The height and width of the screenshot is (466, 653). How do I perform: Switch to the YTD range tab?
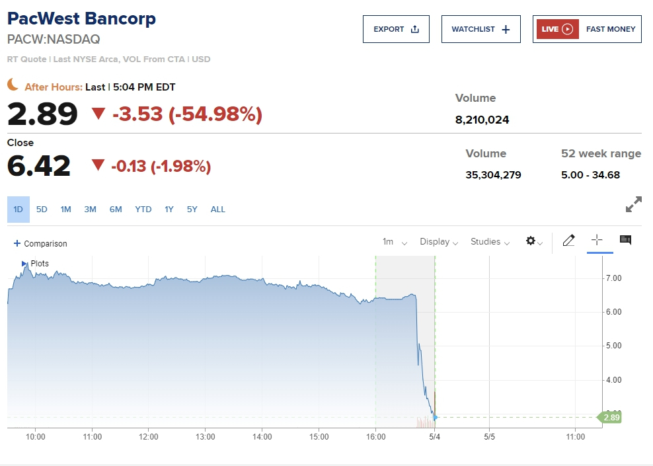[x=143, y=210]
